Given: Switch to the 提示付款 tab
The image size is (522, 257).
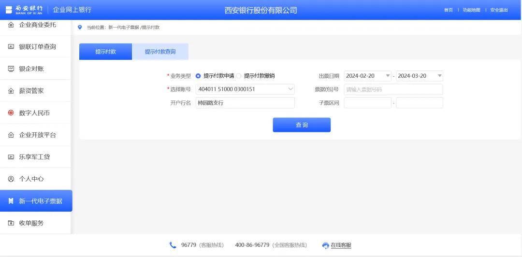Looking at the screenshot, I should coord(105,52).
